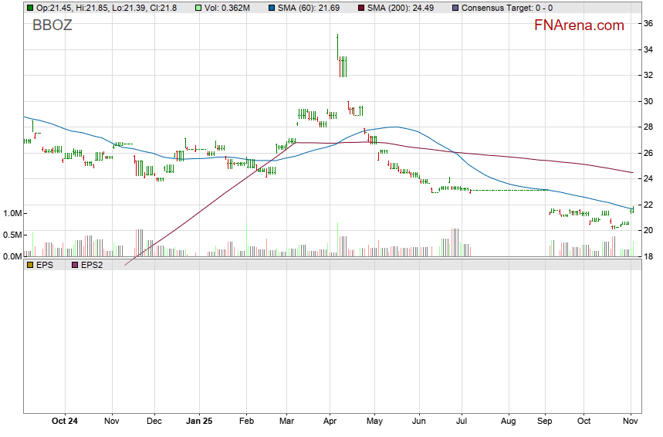Click the Consensus Target legend swatch
Viewport: 663px width, 437px height.
pos(455,8)
